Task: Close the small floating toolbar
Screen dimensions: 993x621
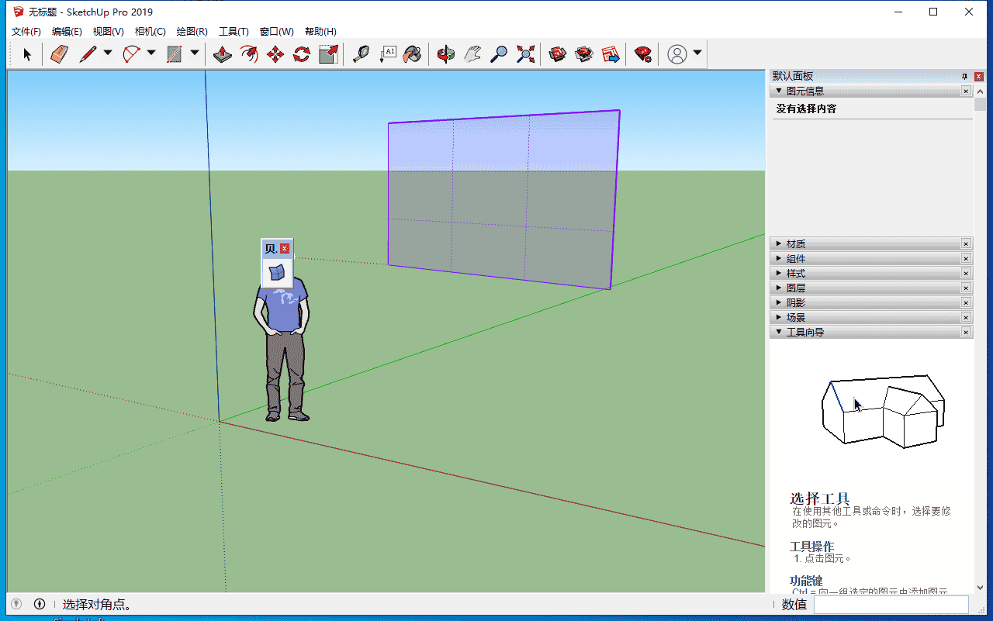Action: coord(285,248)
